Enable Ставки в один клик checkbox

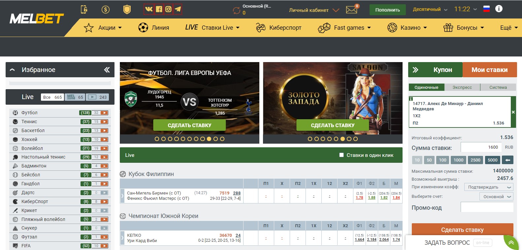point(342,155)
